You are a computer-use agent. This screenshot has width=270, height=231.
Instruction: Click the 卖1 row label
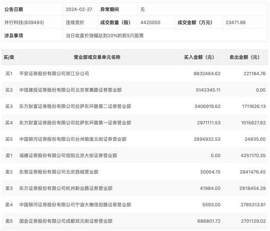point(9,156)
